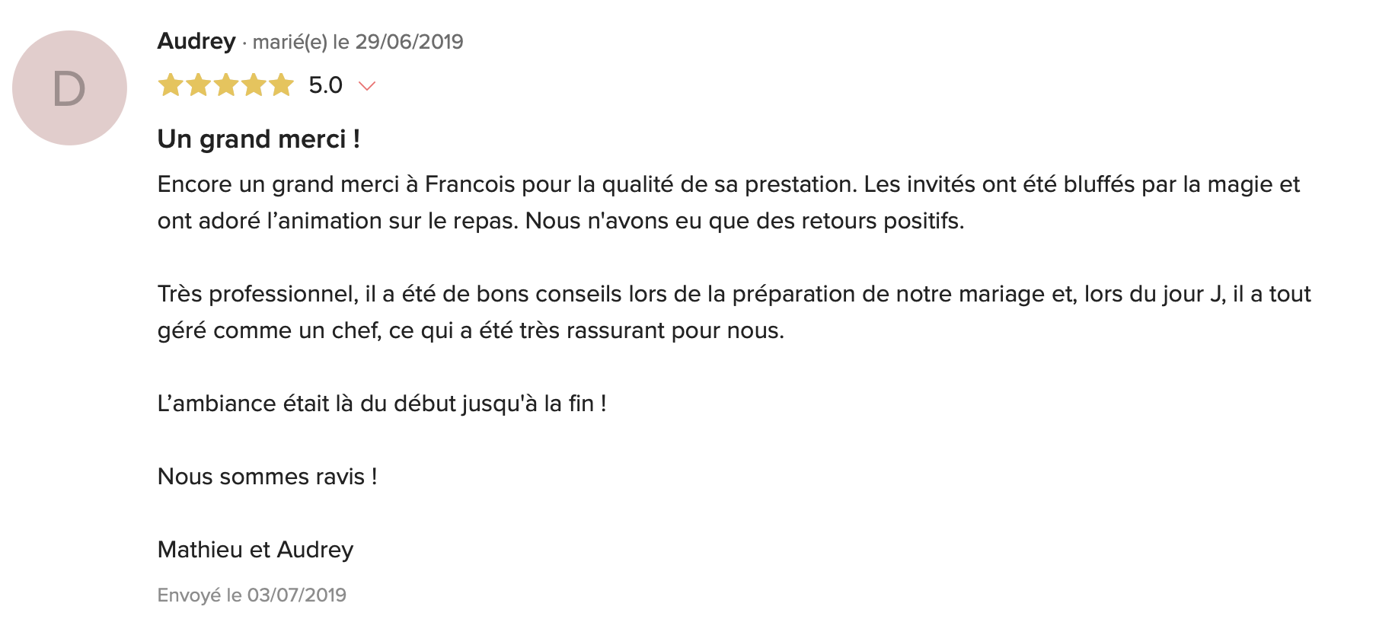Viewport: 1392px width, 632px height.
Task: Click the line L'ambiance était là
Action: pos(382,404)
